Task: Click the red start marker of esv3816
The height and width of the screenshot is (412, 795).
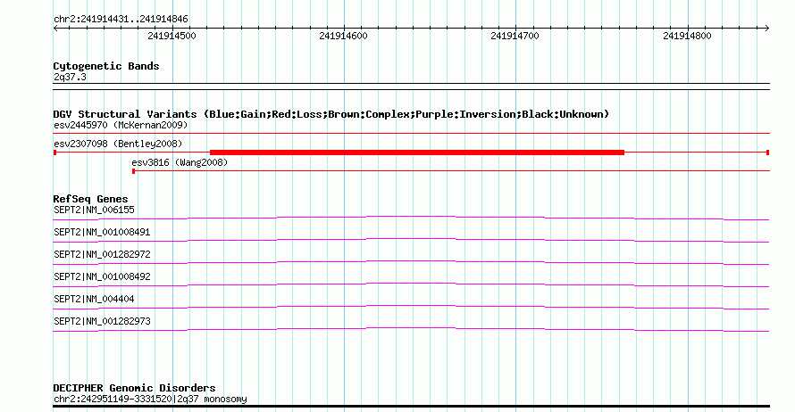Action: coord(133,171)
